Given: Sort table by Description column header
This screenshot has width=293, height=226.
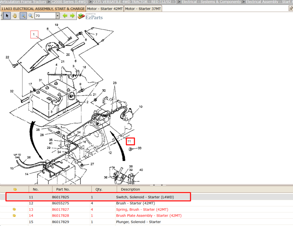Looking at the screenshot, I should click(x=130, y=189).
